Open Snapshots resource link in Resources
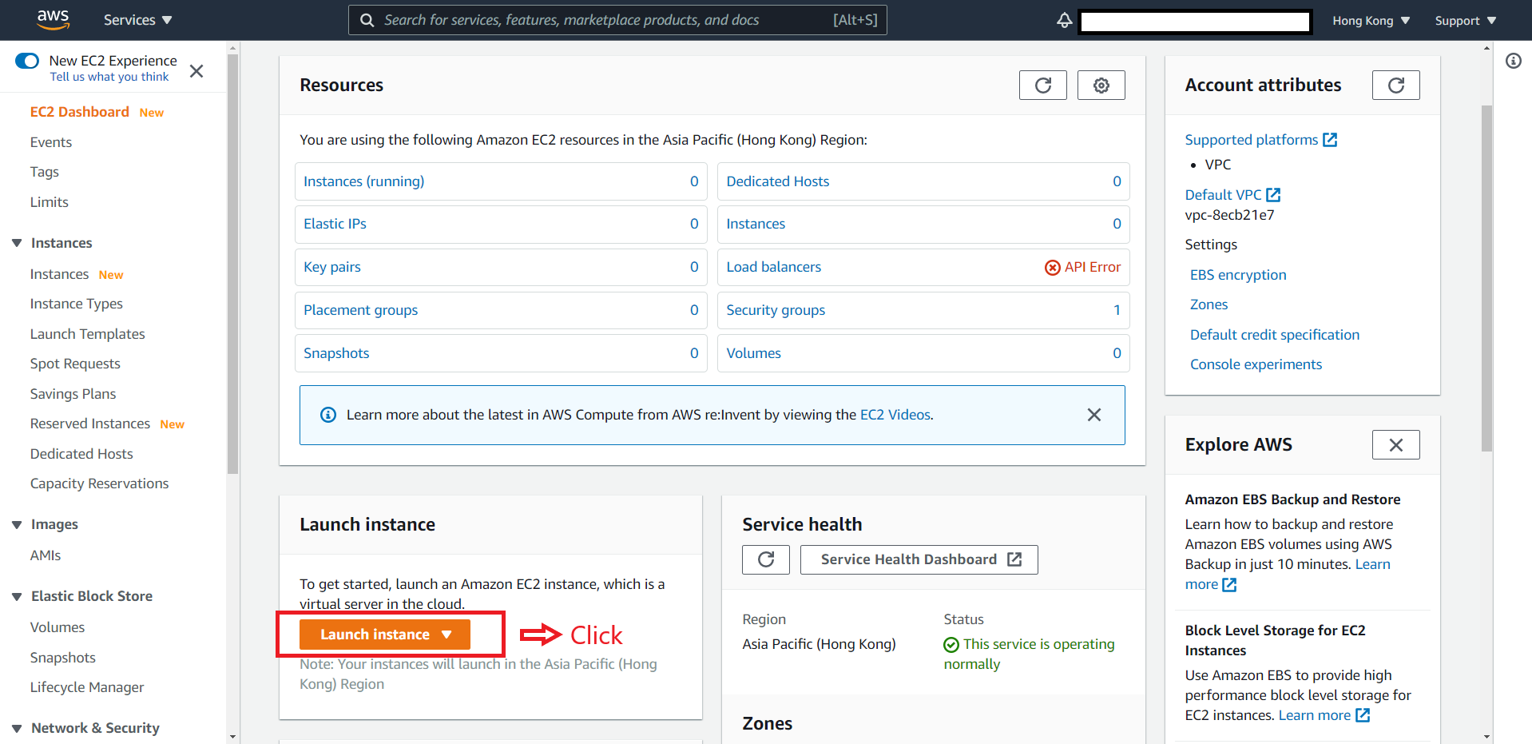This screenshot has width=1532, height=744. coord(336,353)
